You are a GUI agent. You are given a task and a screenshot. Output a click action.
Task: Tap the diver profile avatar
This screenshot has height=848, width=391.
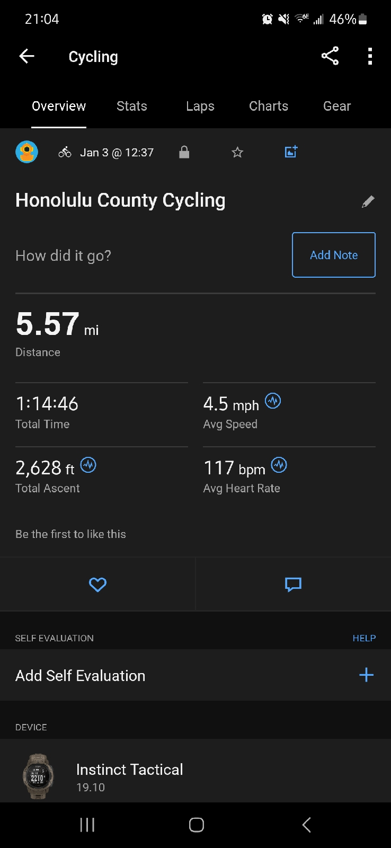tap(26, 152)
